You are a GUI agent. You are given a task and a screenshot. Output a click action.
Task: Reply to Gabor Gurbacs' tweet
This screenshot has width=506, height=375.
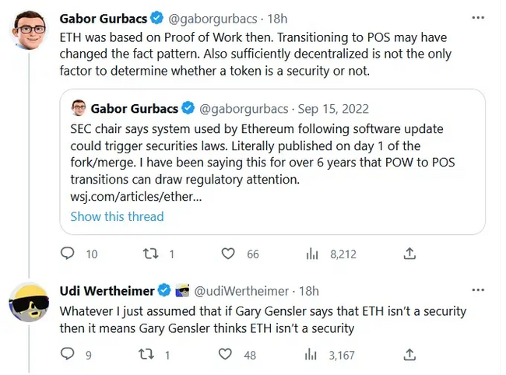(68, 254)
